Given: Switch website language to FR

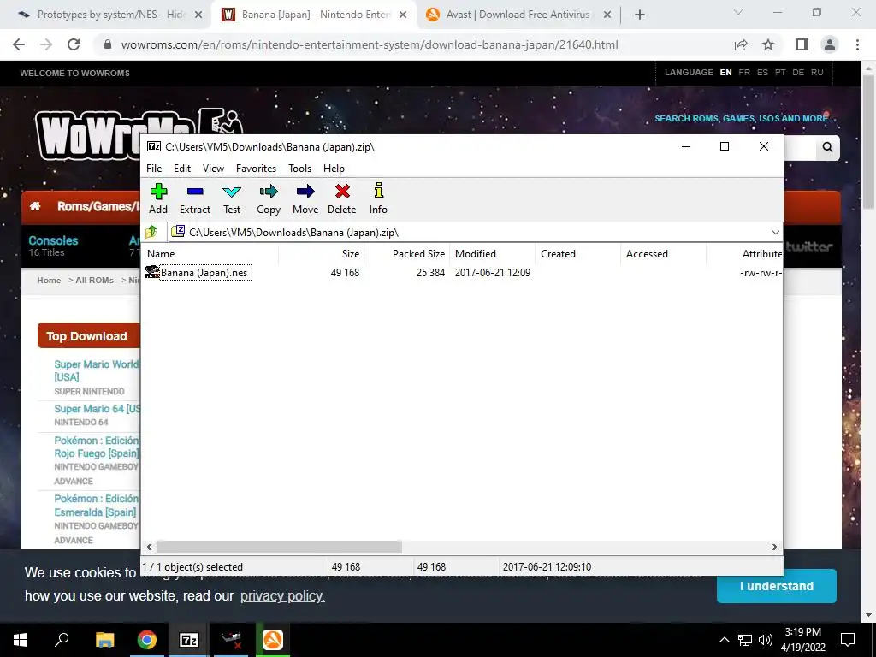Looking at the screenshot, I should pyautogui.click(x=744, y=72).
